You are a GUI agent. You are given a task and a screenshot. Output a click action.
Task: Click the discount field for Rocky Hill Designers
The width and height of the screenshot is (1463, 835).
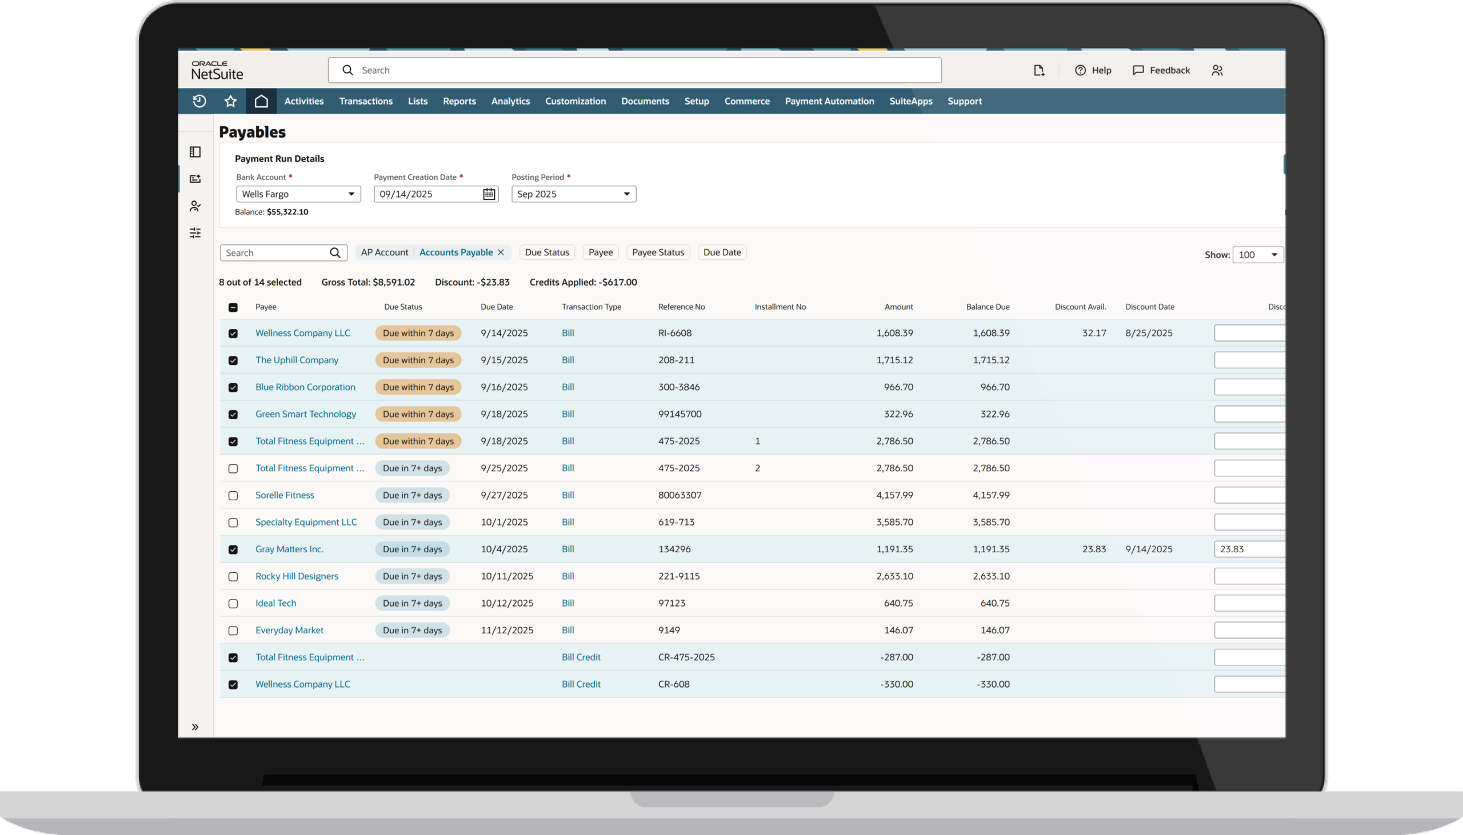[x=1249, y=576]
